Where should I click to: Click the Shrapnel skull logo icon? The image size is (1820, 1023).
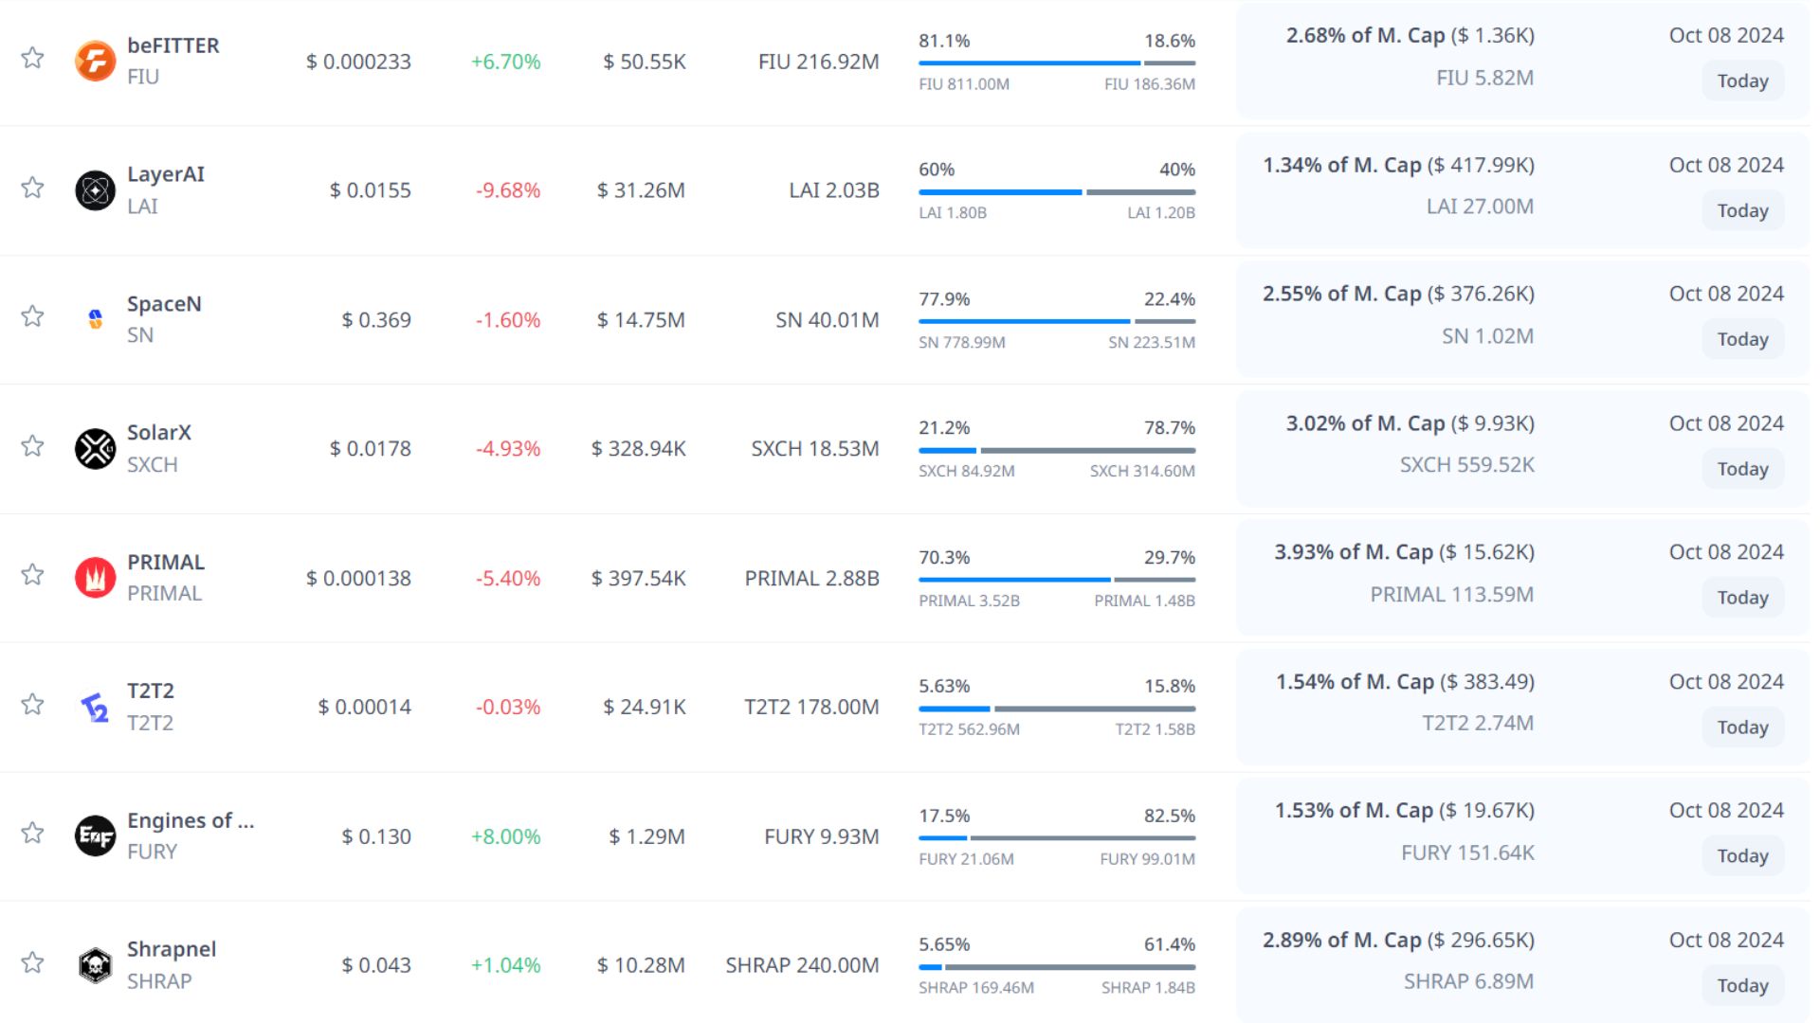point(95,965)
